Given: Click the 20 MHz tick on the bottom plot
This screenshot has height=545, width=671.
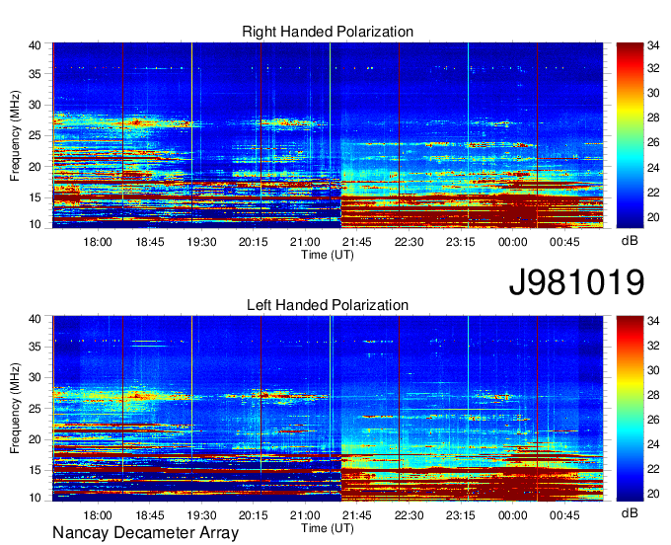Looking at the screenshot, I should tap(36, 439).
